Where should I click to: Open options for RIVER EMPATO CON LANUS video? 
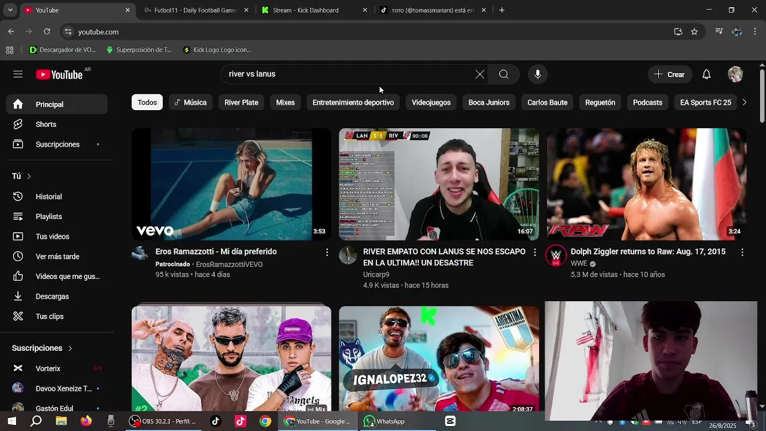click(534, 253)
